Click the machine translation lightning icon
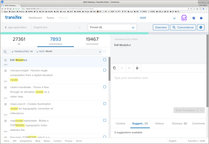Viewport: 209px width, 144px height. click(x=122, y=68)
